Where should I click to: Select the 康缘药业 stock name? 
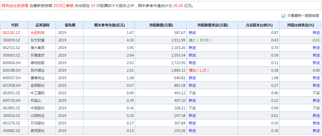pyautogui.click(x=38, y=78)
